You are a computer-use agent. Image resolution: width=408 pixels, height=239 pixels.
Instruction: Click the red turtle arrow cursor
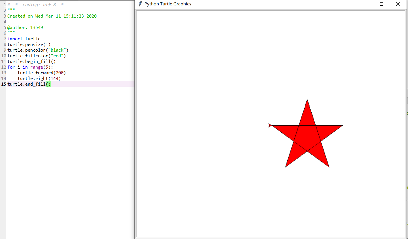coord(270,125)
